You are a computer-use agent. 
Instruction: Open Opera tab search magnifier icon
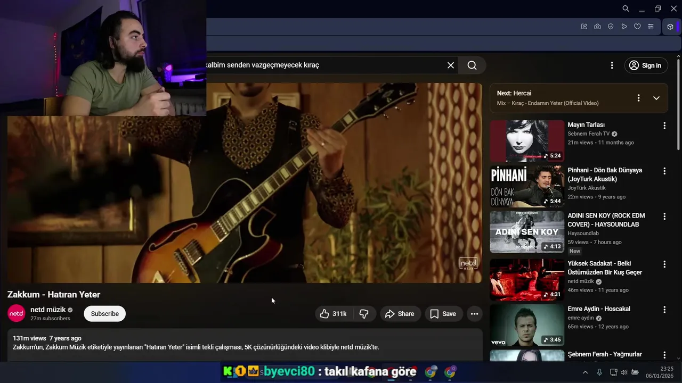(626, 9)
